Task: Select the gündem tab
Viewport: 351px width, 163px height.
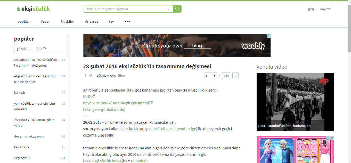Action: (x=23, y=49)
